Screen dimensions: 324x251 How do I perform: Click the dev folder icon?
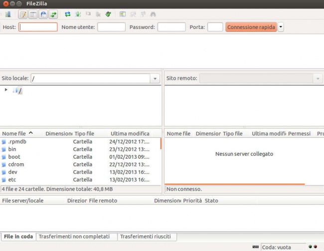[4, 172]
